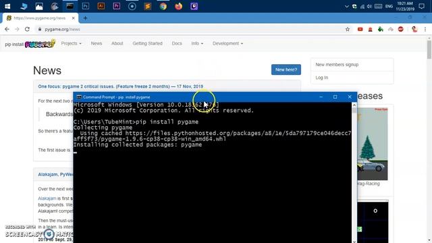Open Twitch app from the taskbar
Image resolution: width=432 pixels, height=243 pixels.
pos(194,6)
